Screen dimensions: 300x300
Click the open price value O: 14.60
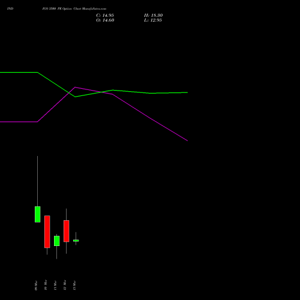[x=105, y=20]
